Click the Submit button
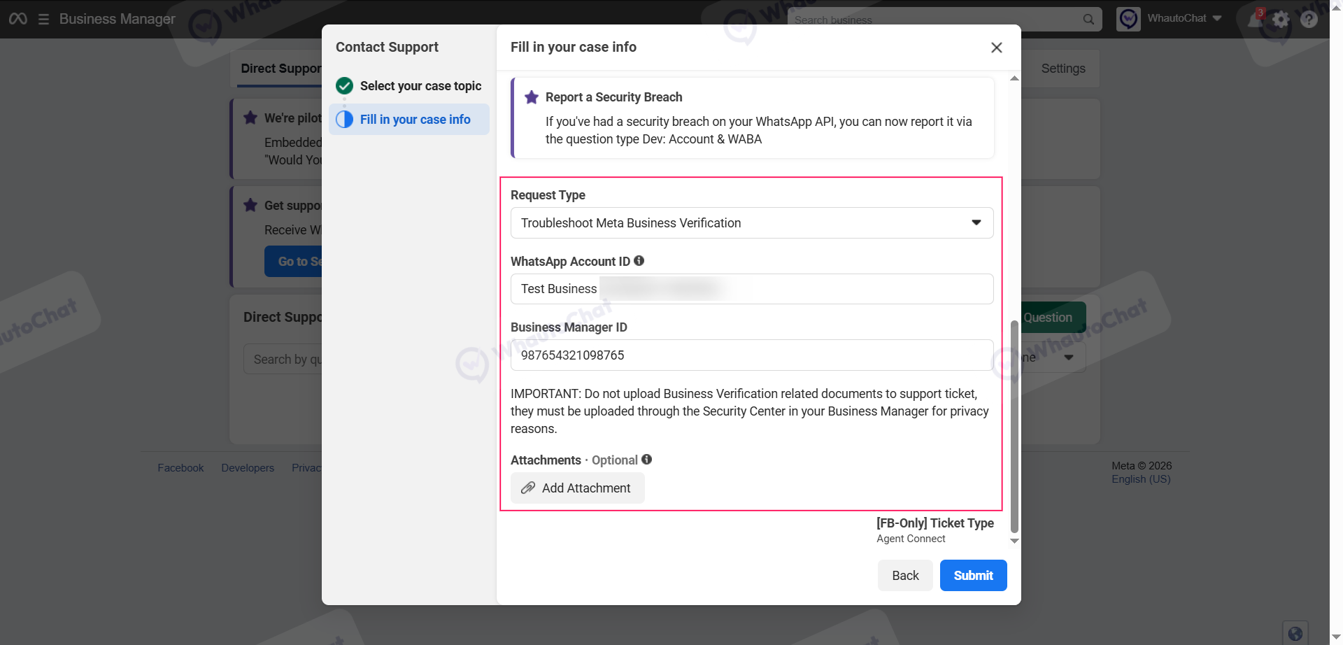1343x645 pixels. tap(973, 575)
